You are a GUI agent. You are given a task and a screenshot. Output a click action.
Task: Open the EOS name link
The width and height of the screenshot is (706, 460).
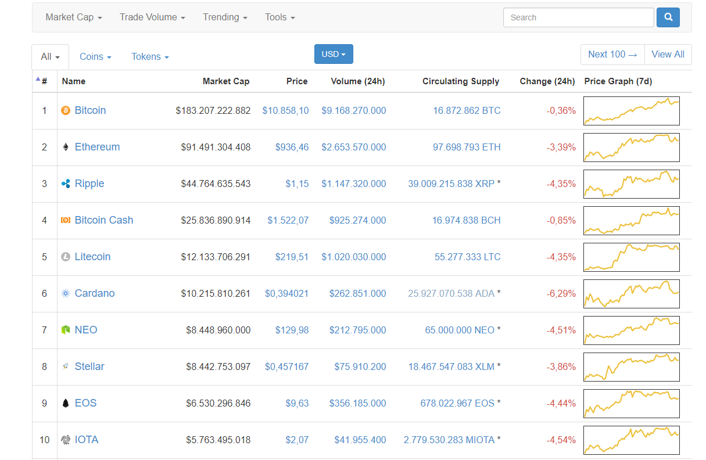point(85,403)
